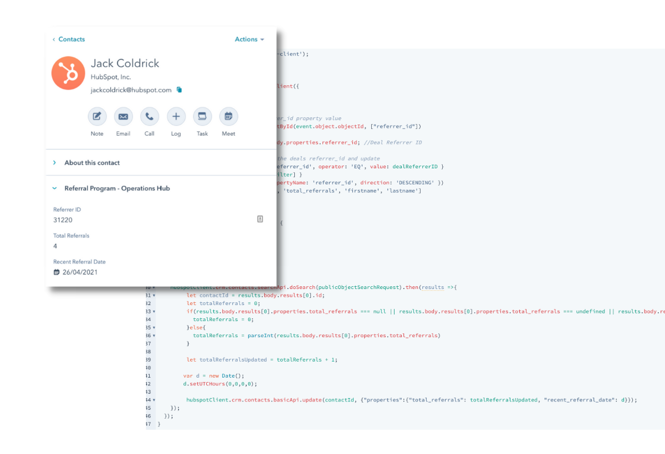
Task: Click the 'Total Referrals' property label
Action: pyautogui.click(x=71, y=236)
